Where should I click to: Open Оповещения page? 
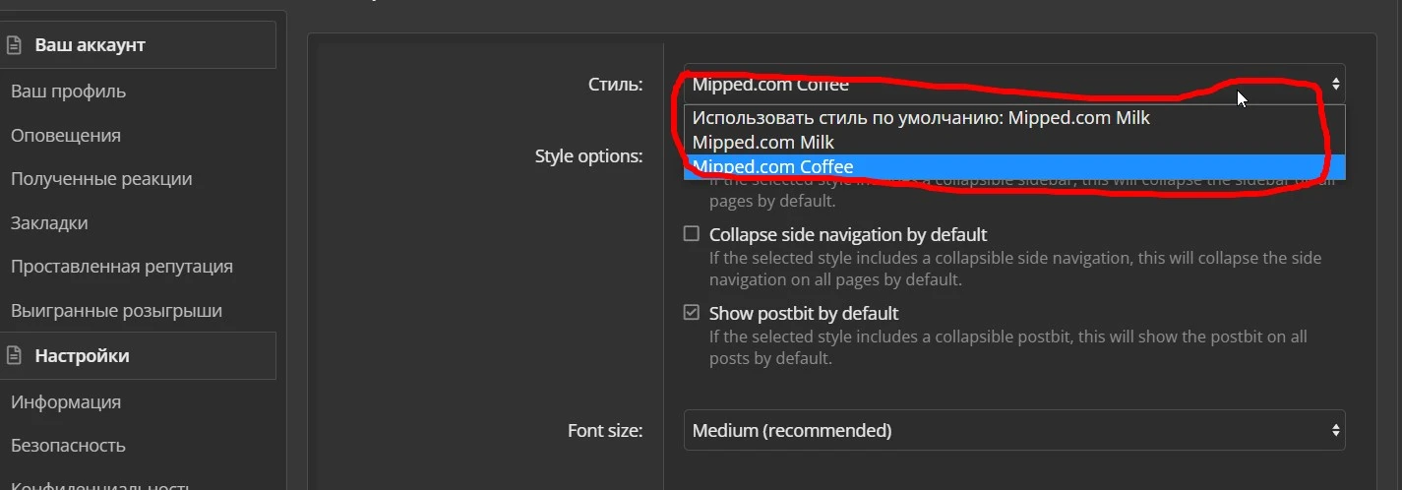coord(65,136)
